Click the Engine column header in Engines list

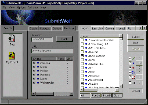click(x=100, y=36)
